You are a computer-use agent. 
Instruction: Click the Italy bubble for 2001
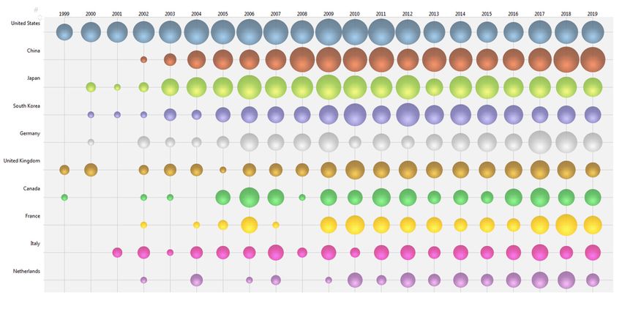117,252
